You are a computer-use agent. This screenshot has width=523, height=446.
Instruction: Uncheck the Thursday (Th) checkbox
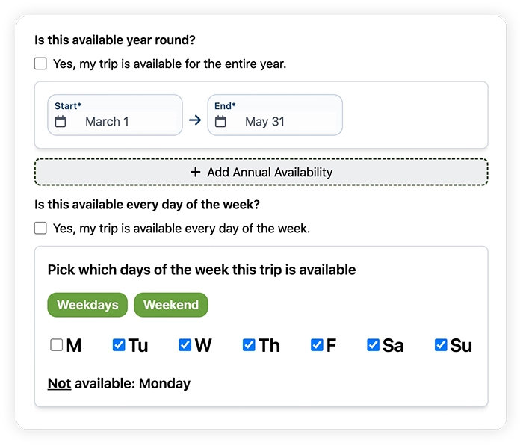pyautogui.click(x=249, y=345)
